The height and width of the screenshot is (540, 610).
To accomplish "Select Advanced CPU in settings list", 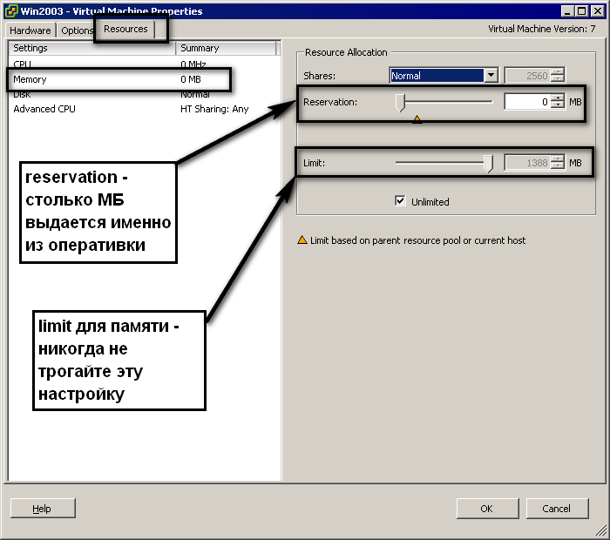I will 44,109.
